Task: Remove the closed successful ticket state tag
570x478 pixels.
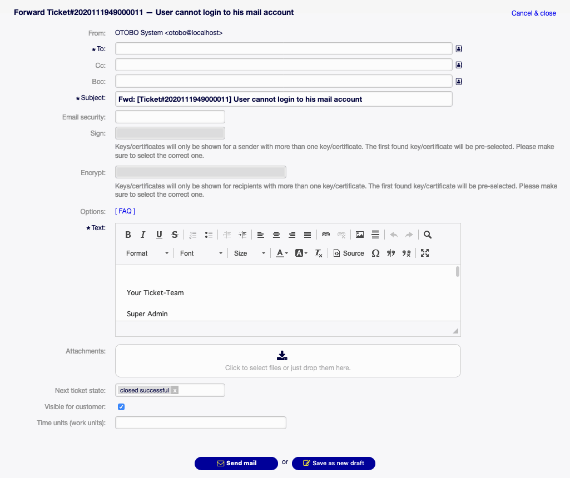Action: tap(174, 390)
